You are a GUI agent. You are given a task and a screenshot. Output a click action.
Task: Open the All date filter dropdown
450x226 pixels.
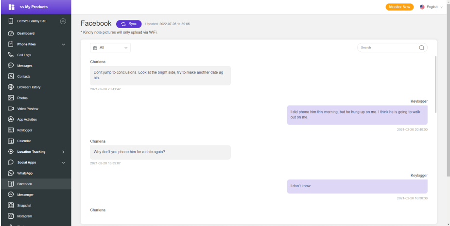(x=110, y=48)
